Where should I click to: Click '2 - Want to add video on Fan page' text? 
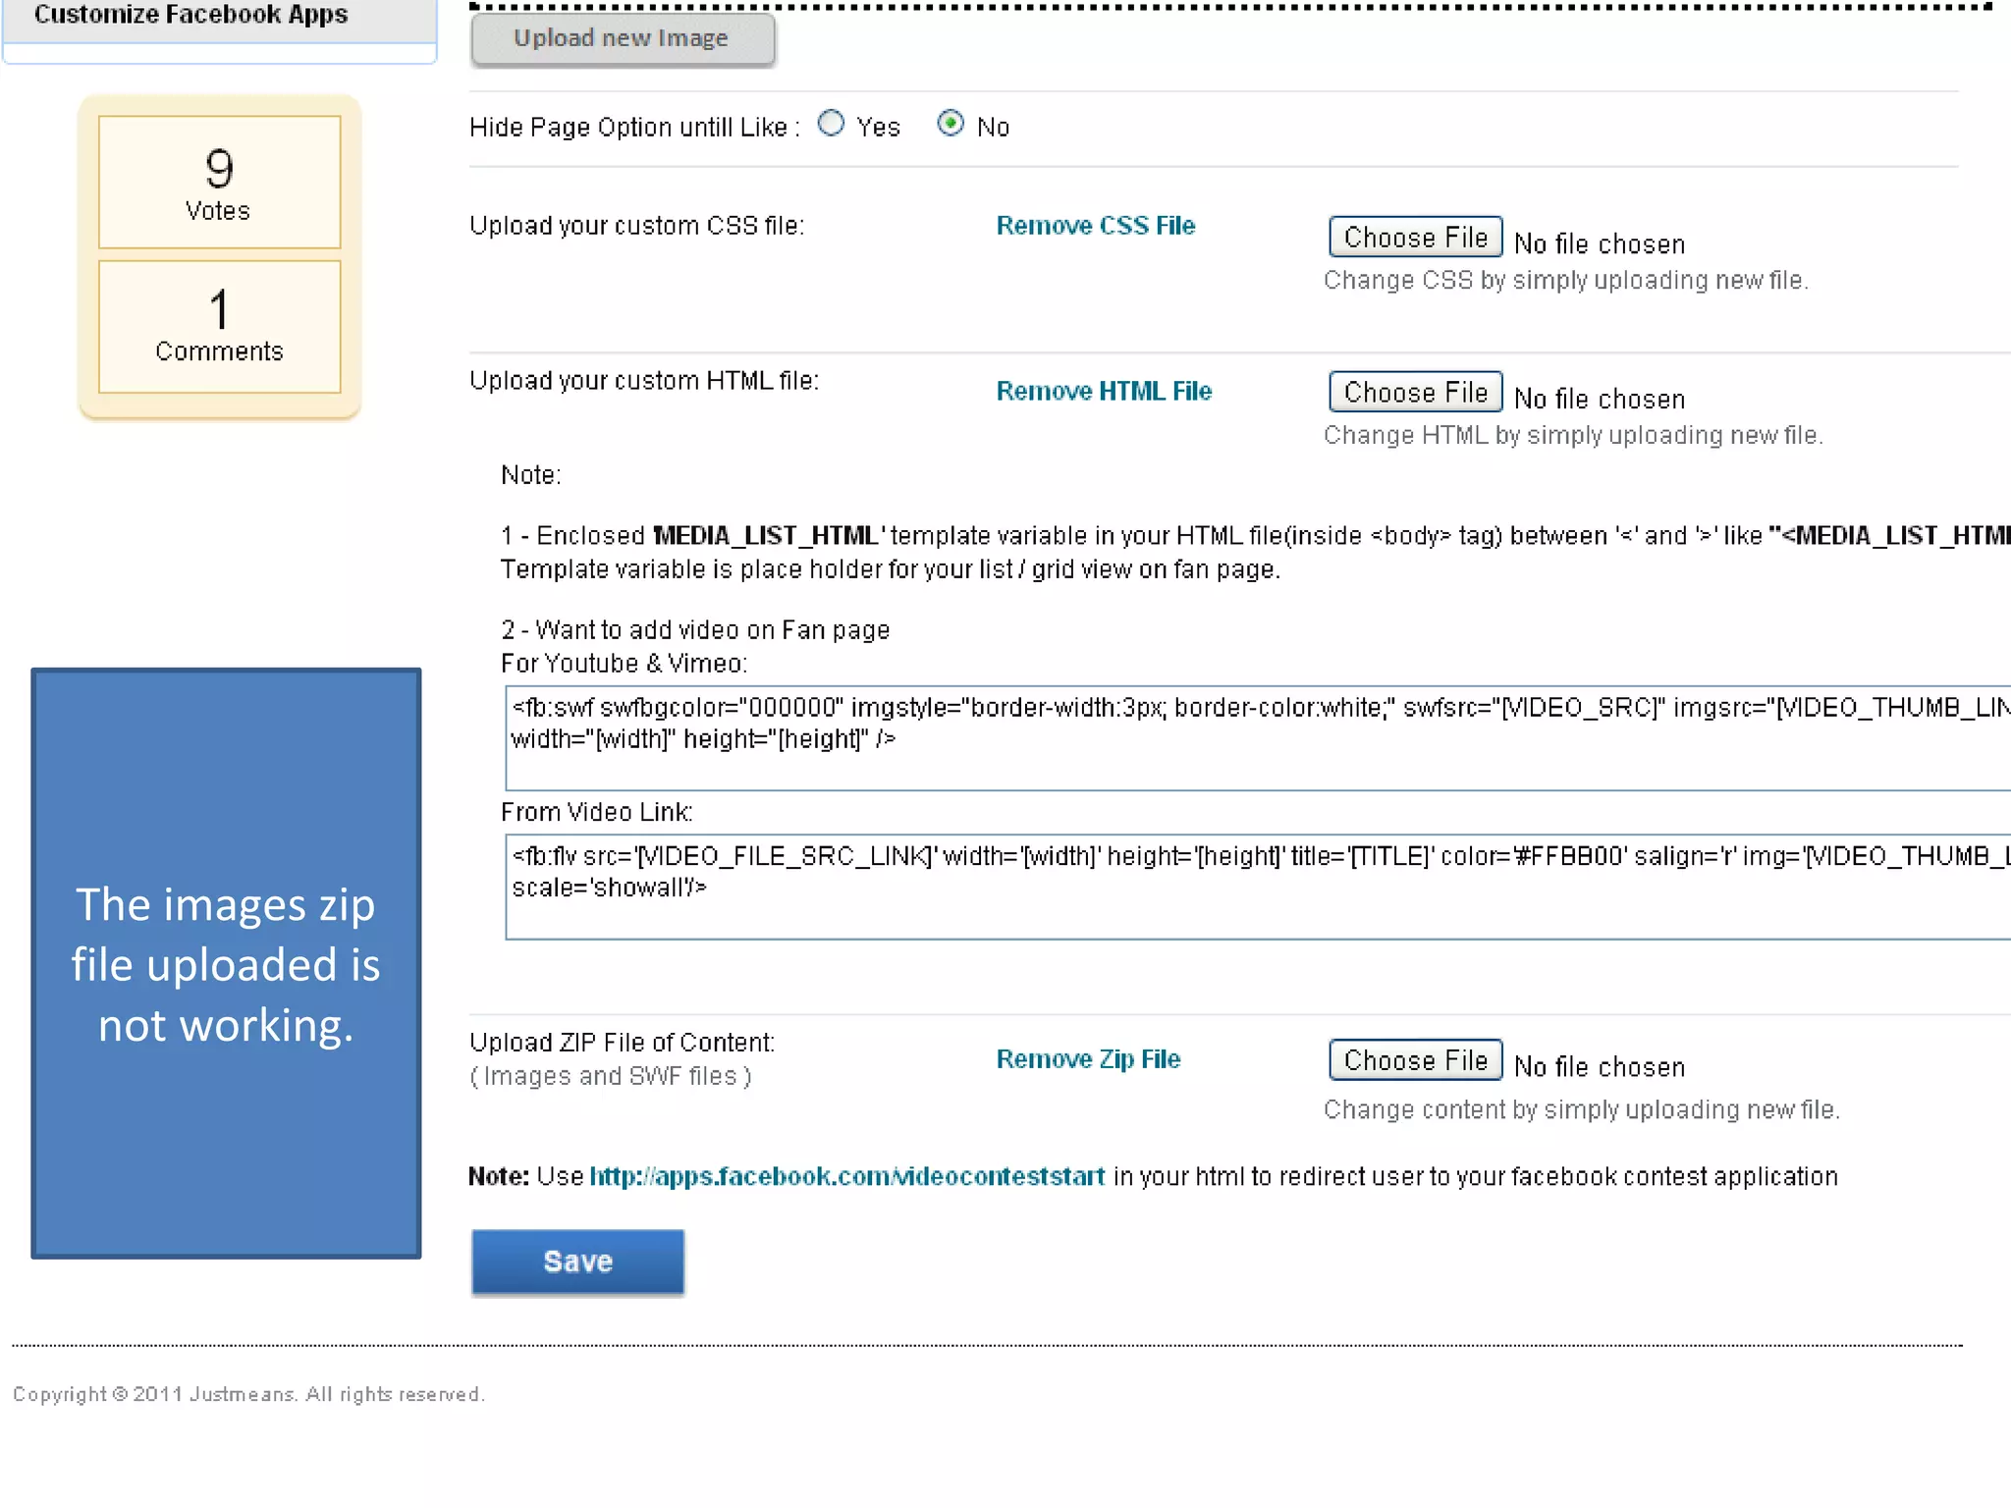click(695, 630)
